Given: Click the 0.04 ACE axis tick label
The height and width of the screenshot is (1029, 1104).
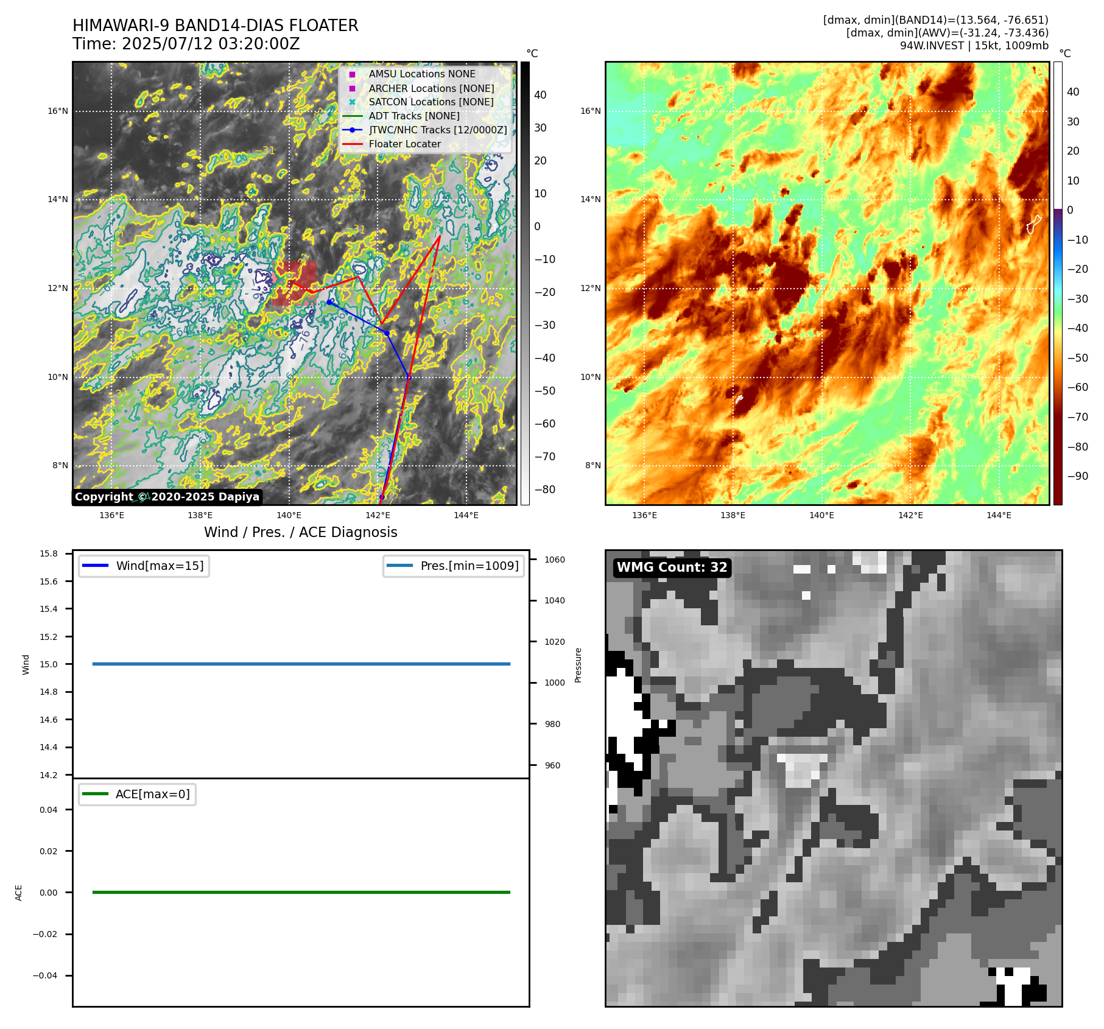Looking at the screenshot, I should (x=49, y=810).
